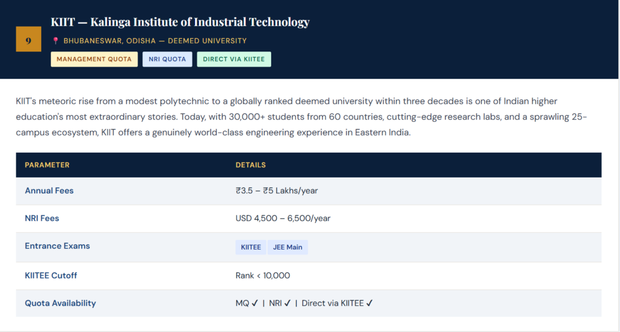Click the JEE Main exam chip
Image resolution: width=620 pixels, height=332 pixels.
point(288,247)
